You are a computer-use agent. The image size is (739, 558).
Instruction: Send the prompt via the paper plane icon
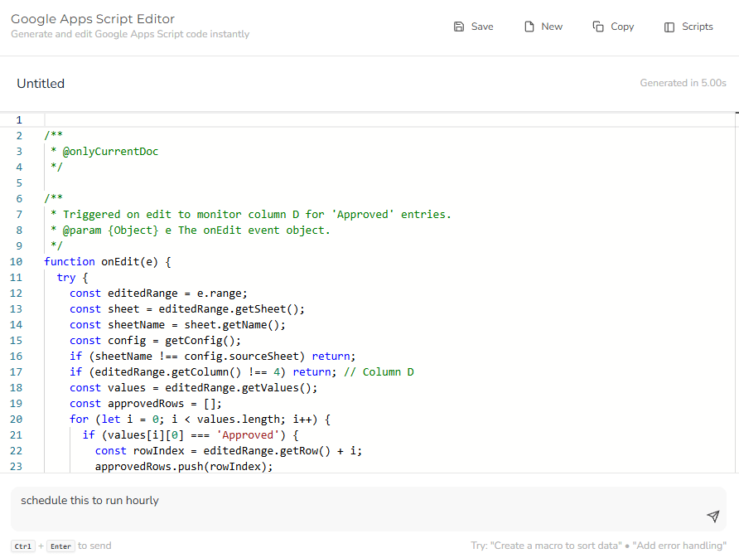(x=713, y=516)
